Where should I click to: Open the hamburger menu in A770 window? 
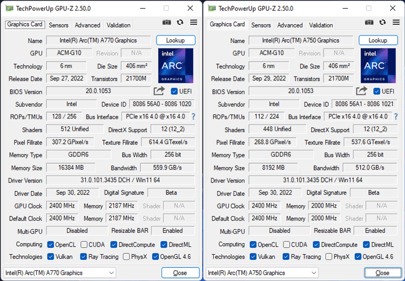[x=193, y=22]
